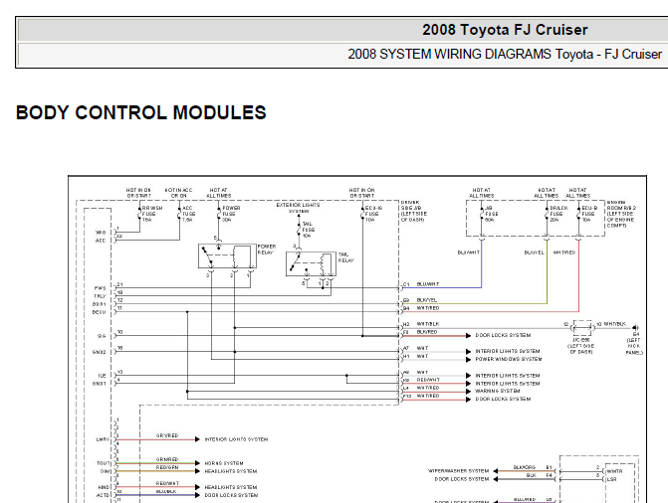Click 'DOOR LOCKS SYSTEM' beside the BLU/BLK wire
Image resolution: width=668 pixels, height=503 pixels.
pos(231,495)
